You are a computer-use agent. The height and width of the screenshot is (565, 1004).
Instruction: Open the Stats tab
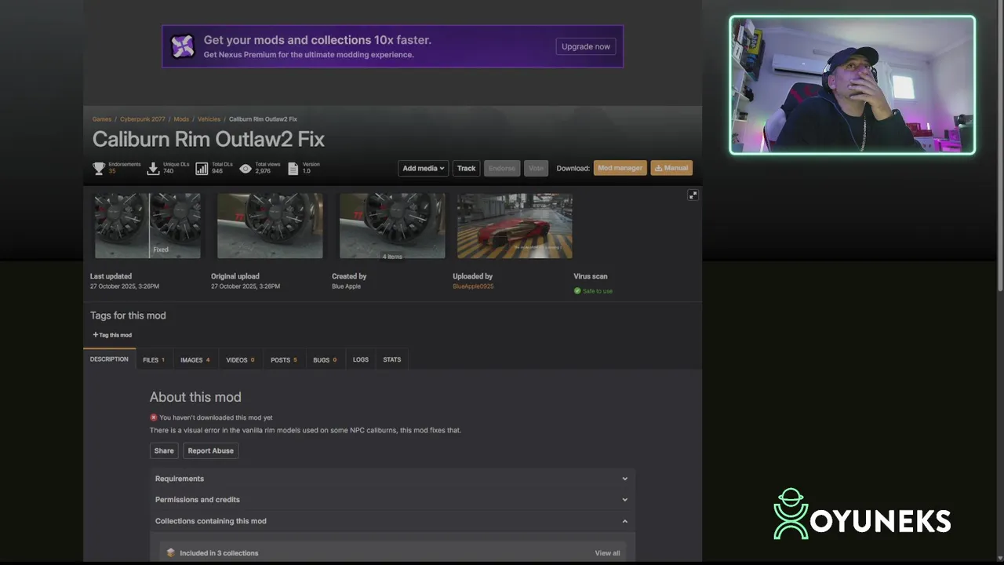click(392, 359)
